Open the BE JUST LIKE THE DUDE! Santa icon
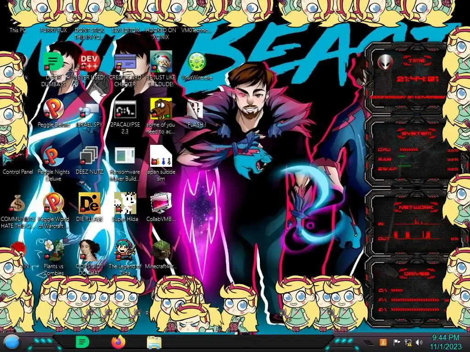Viewport: 470px width, 352px height. tap(161, 62)
